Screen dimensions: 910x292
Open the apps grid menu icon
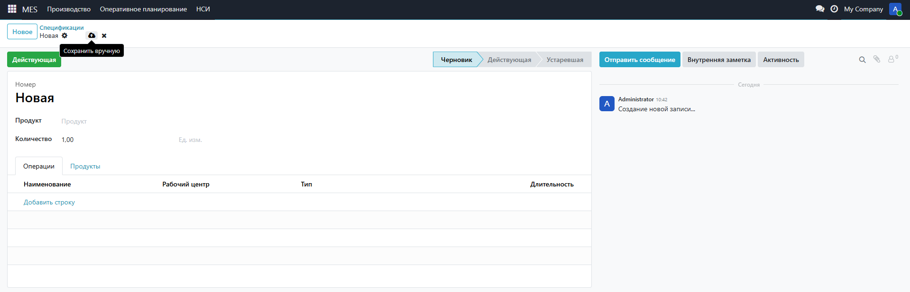point(12,9)
